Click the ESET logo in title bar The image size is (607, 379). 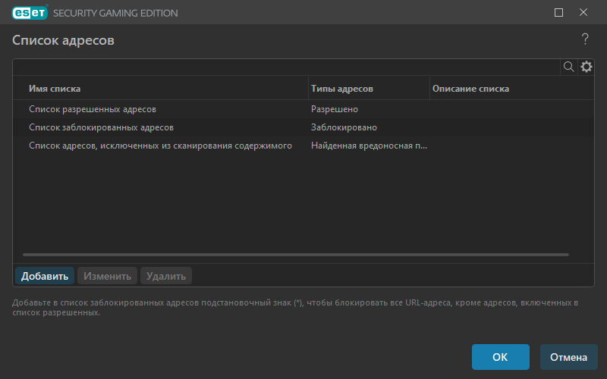click(x=30, y=12)
